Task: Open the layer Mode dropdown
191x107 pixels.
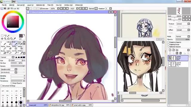Action: coord(189,36)
